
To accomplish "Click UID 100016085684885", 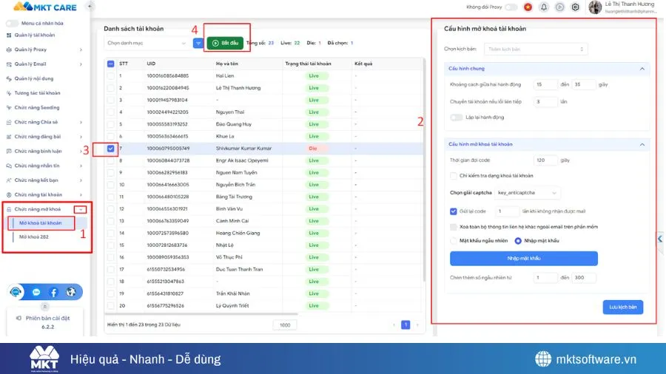I will coord(168,76).
